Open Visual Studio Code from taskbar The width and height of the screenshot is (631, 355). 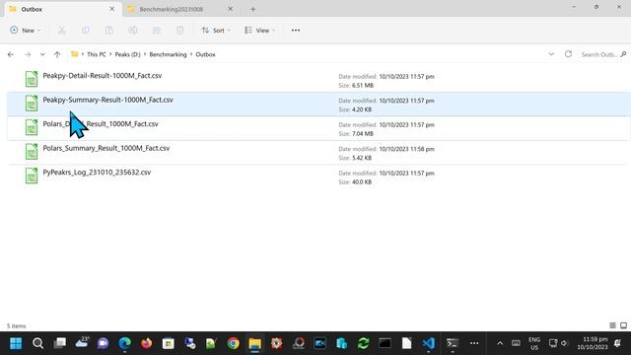pyautogui.click(x=429, y=343)
